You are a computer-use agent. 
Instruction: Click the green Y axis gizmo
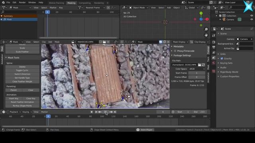coord(201,13)
